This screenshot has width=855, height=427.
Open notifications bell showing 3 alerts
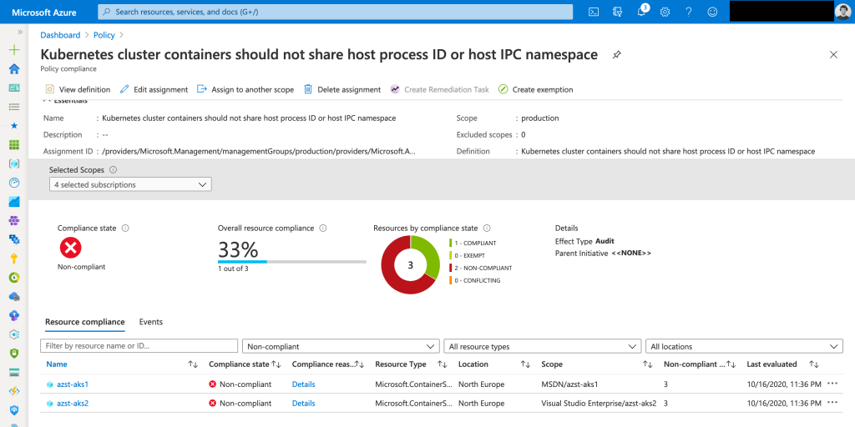tap(642, 12)
